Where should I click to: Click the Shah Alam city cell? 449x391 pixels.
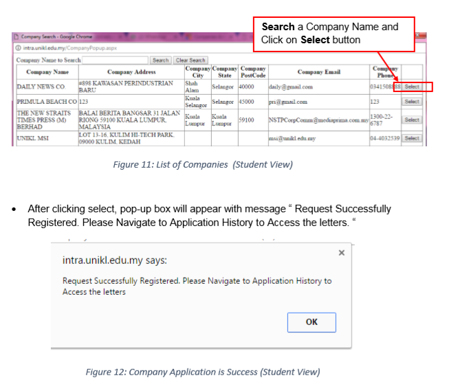click(198, 87)
